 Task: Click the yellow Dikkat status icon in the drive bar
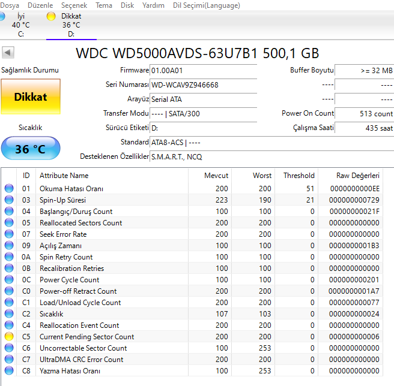click(x=51, y=16)
